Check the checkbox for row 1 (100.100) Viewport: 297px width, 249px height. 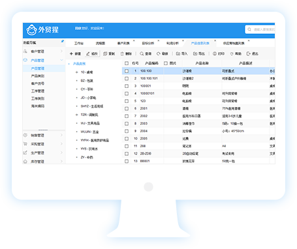[x=127, y=71]
